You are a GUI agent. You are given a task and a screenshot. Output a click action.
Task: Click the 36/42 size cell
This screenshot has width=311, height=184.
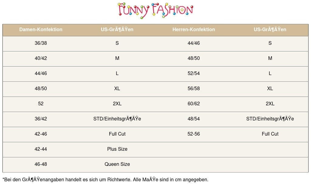41,119
